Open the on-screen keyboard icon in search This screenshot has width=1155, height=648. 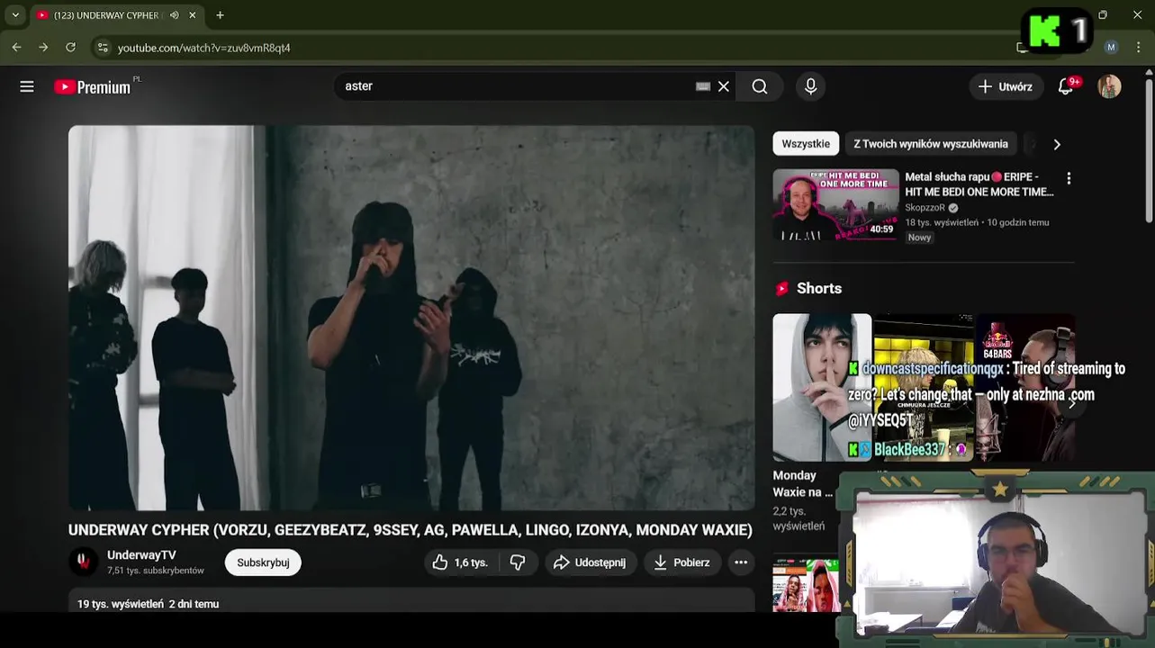click(703, 86)
